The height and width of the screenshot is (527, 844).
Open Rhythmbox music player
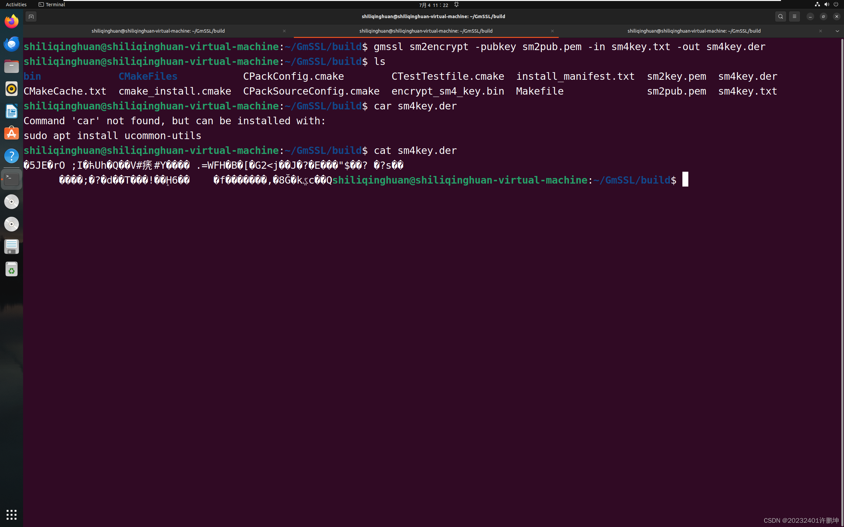pyautogui.click(x=12, y=89)
